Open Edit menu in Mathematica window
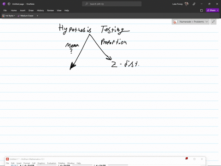 [13, 163]
